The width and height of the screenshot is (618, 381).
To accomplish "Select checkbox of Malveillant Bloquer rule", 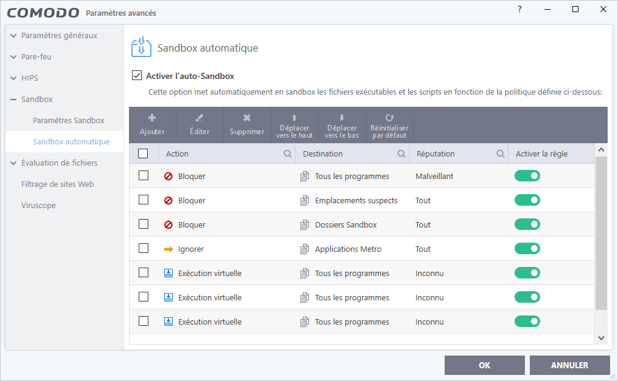I will [x=144, y=175].
